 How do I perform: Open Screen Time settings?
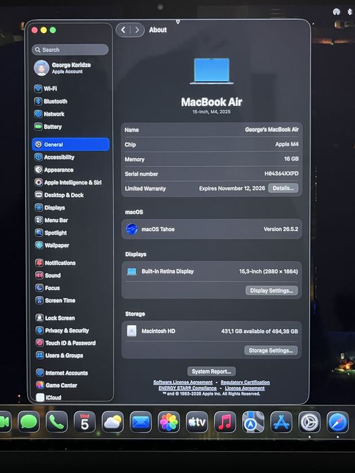click(55, 301)
